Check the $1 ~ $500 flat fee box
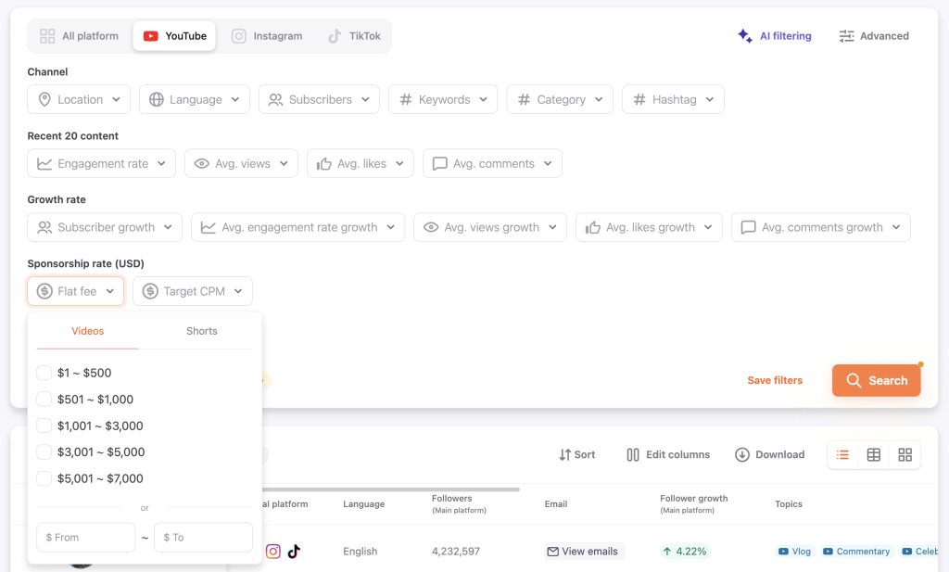Viewport: 949px width, 572px height. [x=44, y=373]
